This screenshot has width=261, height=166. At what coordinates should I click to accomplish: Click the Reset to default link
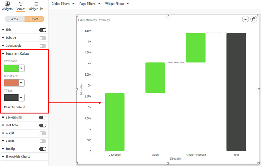(15, 107)
